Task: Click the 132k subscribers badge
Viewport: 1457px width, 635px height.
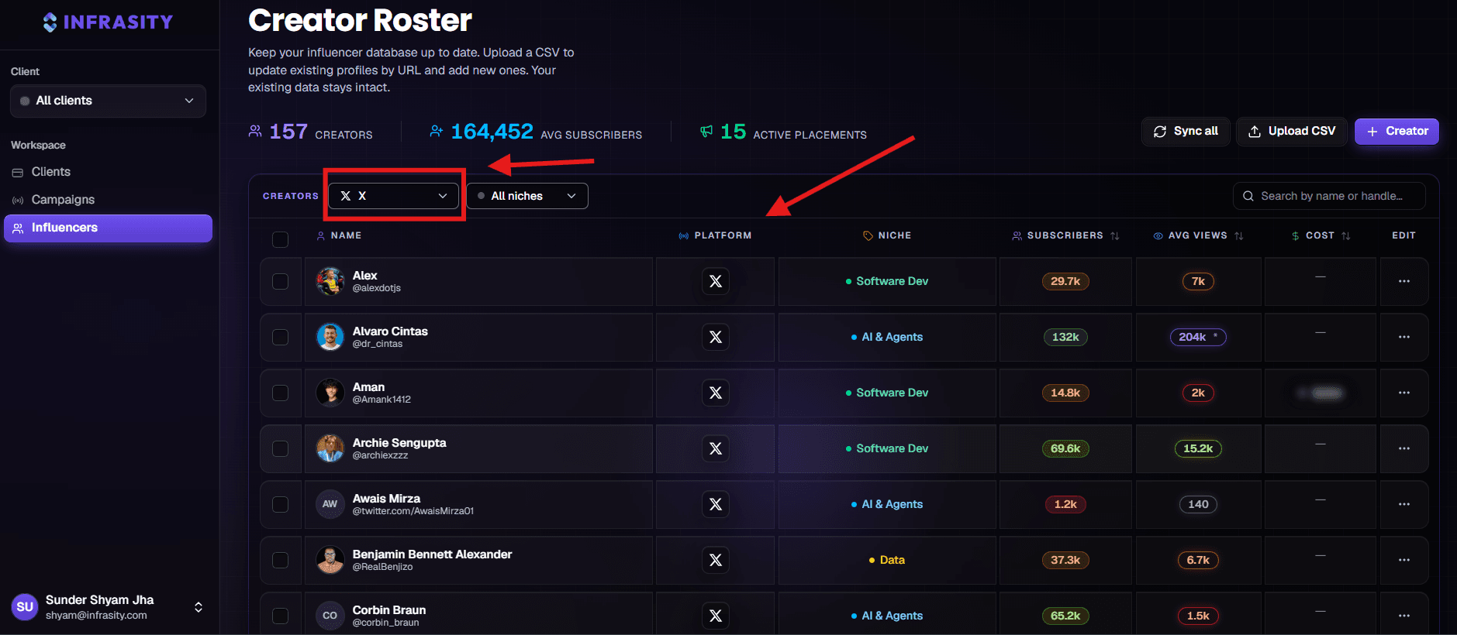Action: pos(1065,337)
